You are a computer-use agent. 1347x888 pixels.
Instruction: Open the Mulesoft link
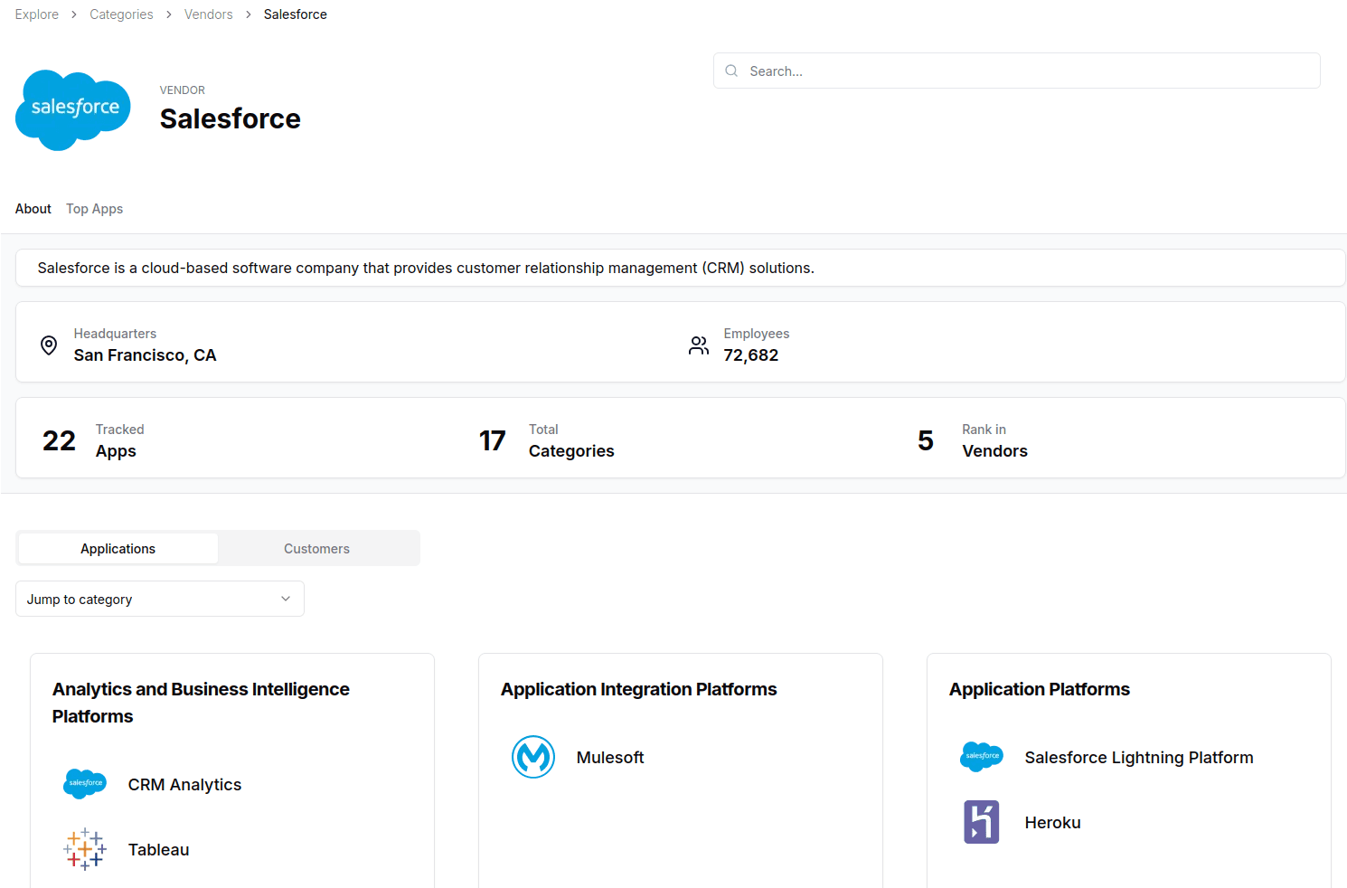610,758
